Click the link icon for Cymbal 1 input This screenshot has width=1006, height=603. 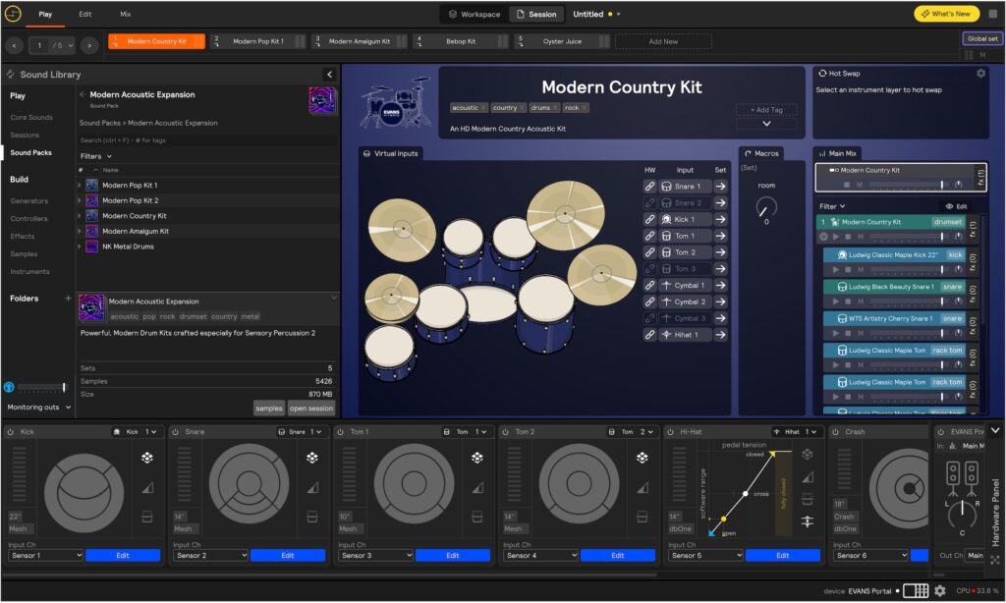(650, 286)
